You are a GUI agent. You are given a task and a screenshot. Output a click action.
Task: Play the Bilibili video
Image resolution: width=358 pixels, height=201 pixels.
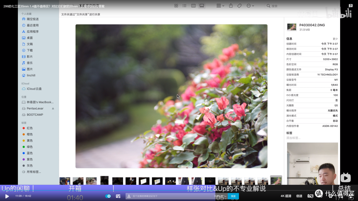(x=7, y=196)
